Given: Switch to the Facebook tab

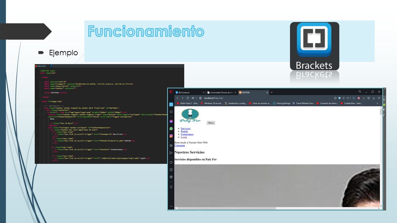Looking at the screenshot, I should (x=190, y=92).
